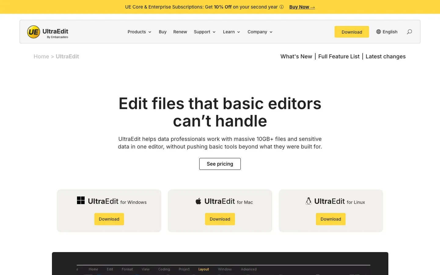Viewport: 440px width, 275px height.
Task: Click the Project tab in the app preview
Action: click(184, 269)
